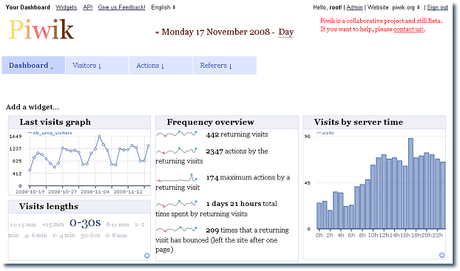Click the actions by returning visits sparkline
Viewport: 460px width, 271px height.
click(177, 151)
